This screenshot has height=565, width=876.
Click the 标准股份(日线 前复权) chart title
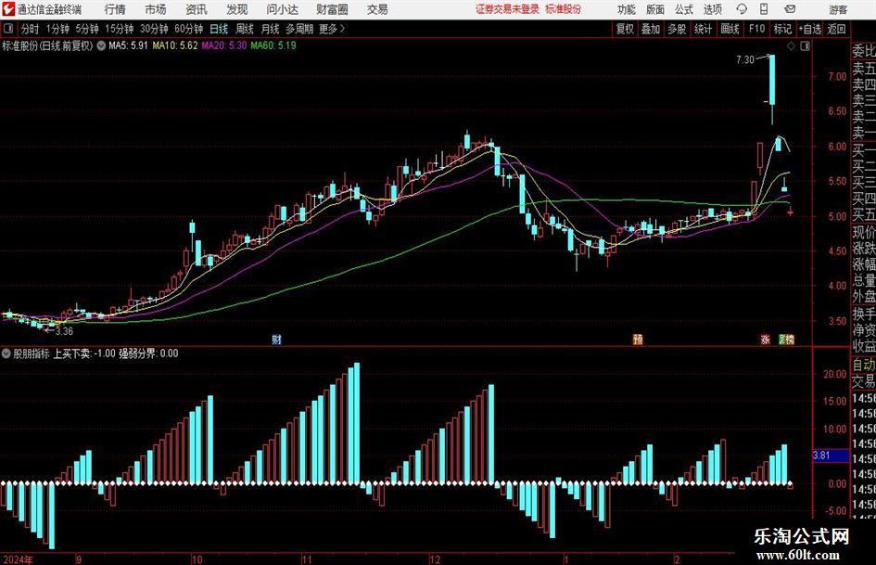pos(47,45)
